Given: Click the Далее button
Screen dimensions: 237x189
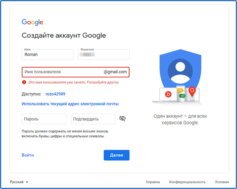Looking at the screenshot, I should [116, 155].
